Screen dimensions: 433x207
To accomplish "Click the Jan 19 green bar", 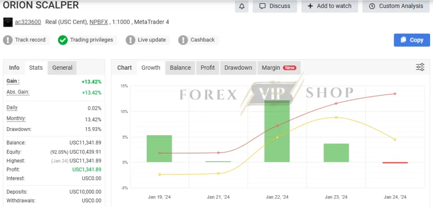I will click(x=159, y=148).
